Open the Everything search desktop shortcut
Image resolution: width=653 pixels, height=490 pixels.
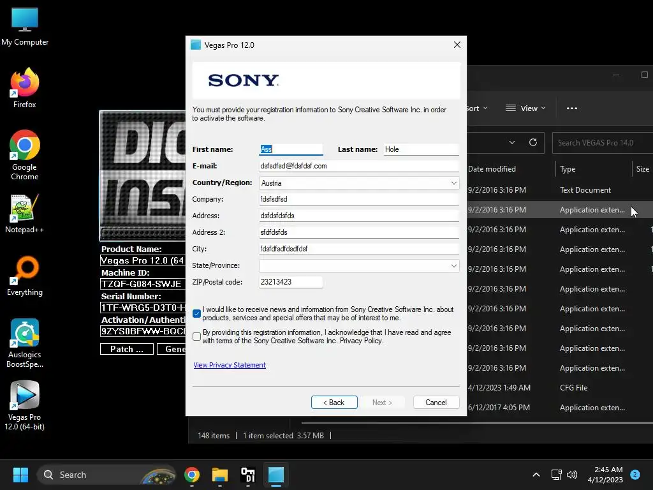(25, 276)
